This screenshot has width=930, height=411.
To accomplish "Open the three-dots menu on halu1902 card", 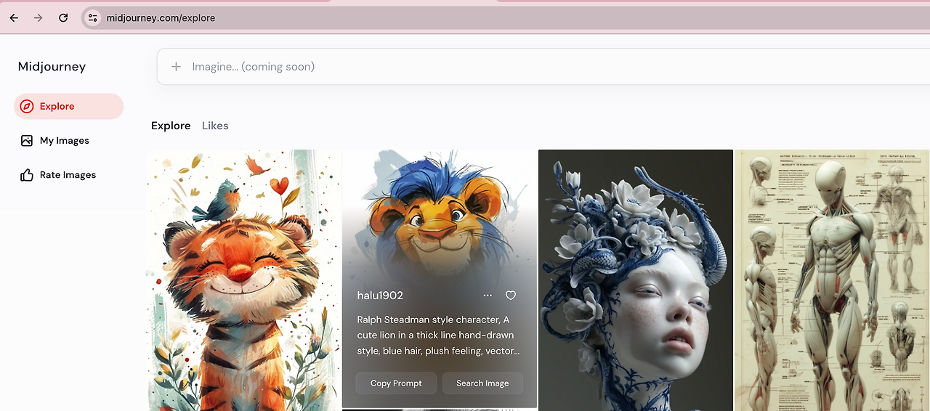I will (488, 296).
